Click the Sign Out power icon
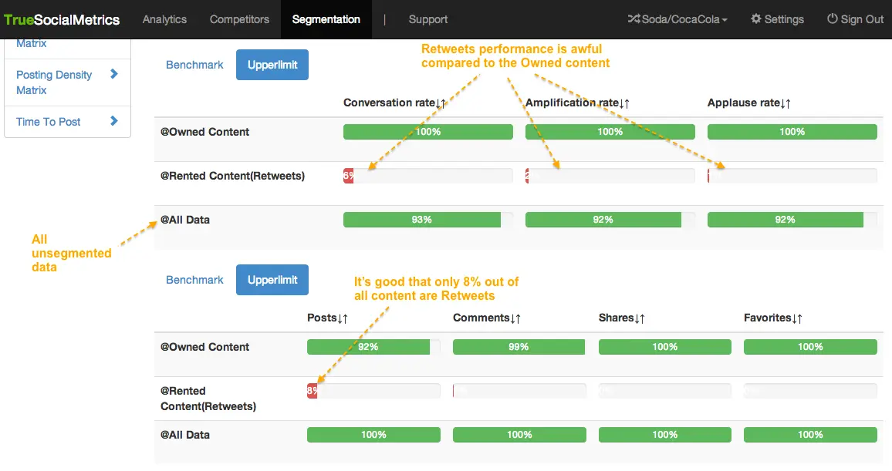892x471 pixels. coord(832,19)
